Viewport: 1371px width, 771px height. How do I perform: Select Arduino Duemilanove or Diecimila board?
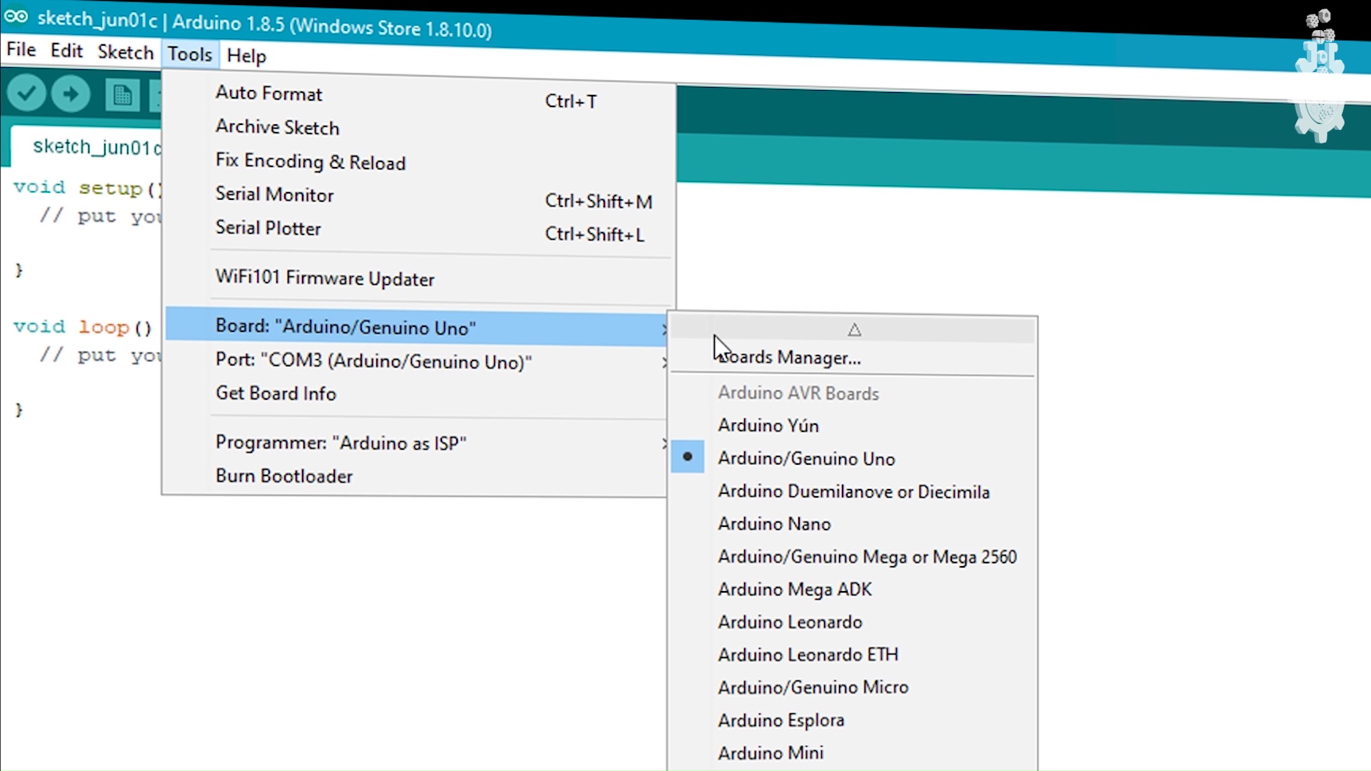(x=853, y=492)
